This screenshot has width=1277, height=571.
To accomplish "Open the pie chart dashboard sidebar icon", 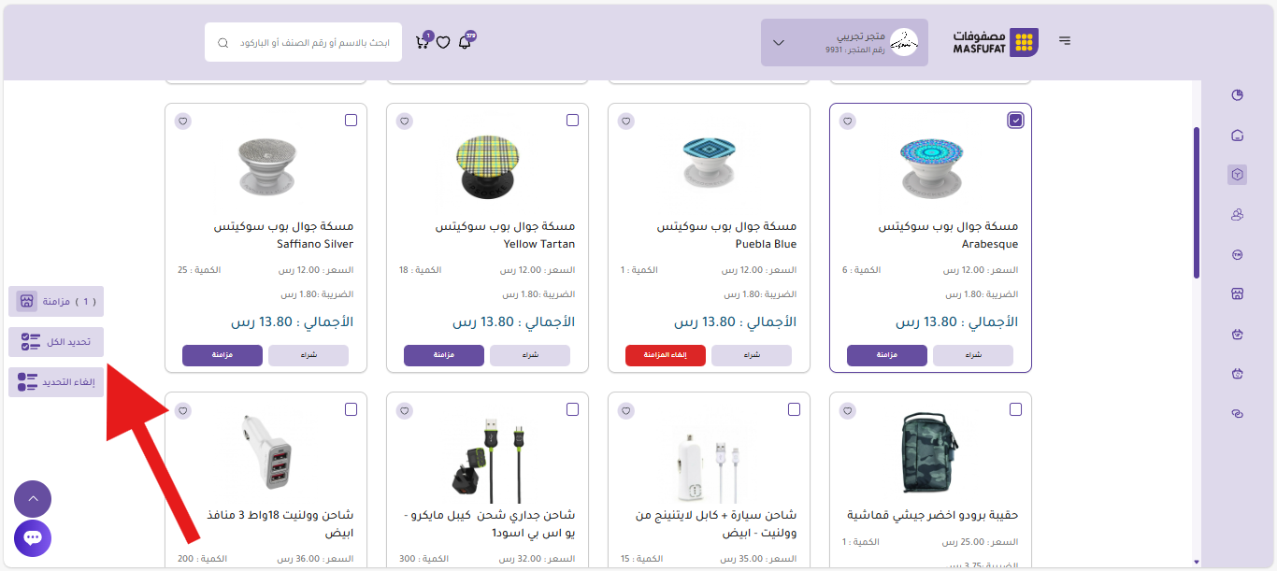I will click(x=1237, y=95).
